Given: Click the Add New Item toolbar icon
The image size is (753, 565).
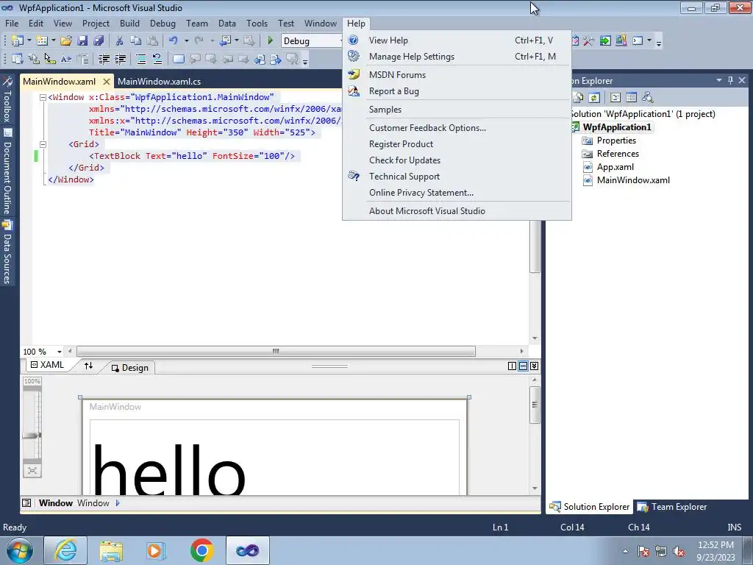Looking at the screenshot, I should click(42, 41).
